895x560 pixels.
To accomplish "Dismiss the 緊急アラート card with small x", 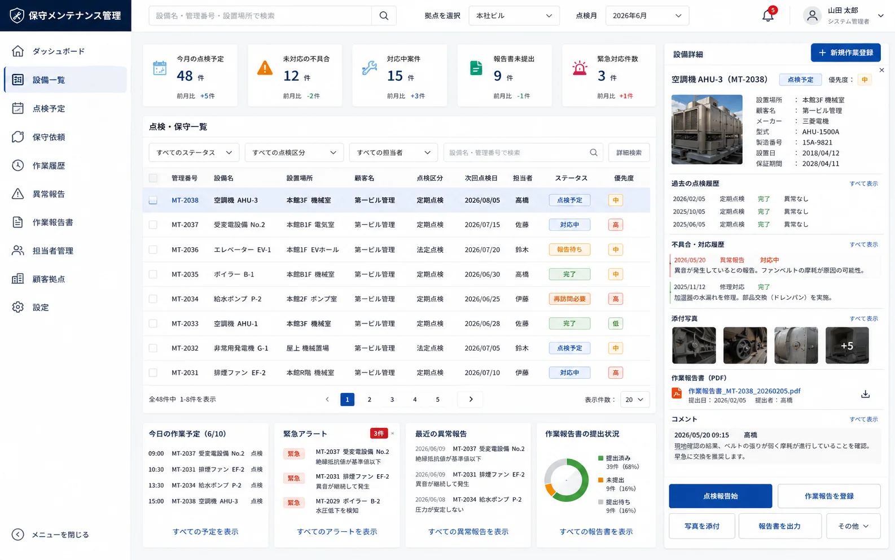I will click(x=392, y=434).
